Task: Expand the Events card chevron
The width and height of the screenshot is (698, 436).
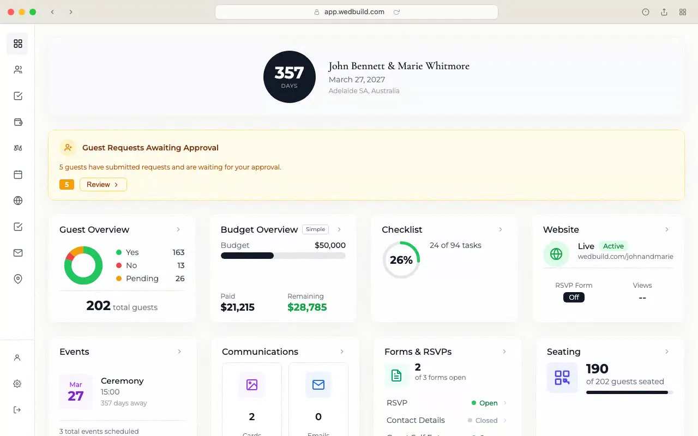Action: click(179, 352)
